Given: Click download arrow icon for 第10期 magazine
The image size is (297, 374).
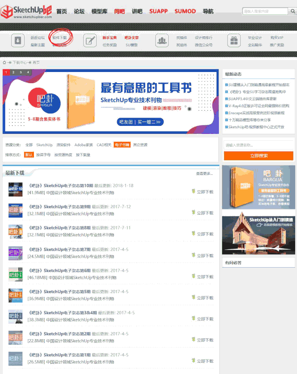Looking at the screenshot, I should click(194, 191).
